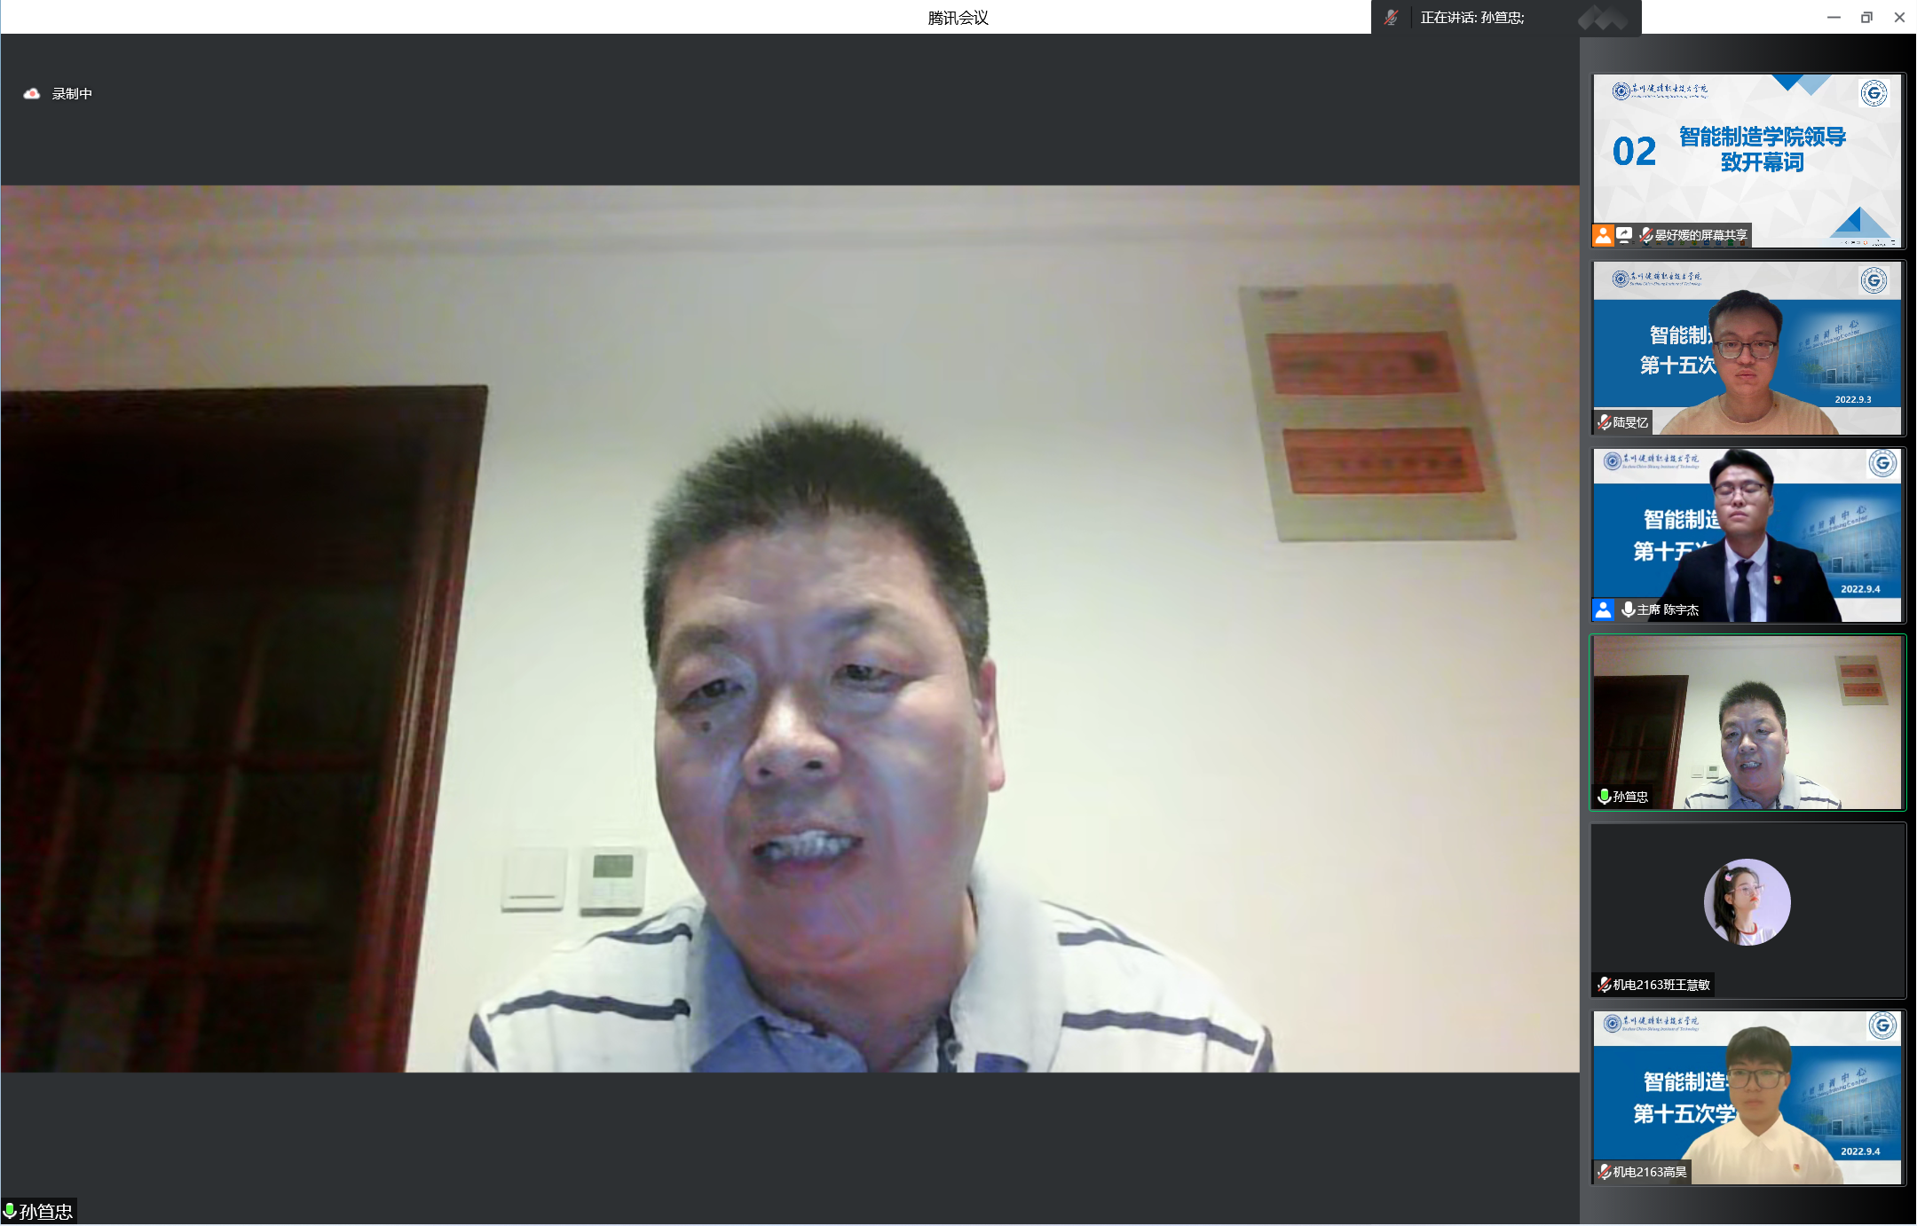
Task: Click orange co-host icon on 晏好媛 tile
Action: [x=1603, y=235]
